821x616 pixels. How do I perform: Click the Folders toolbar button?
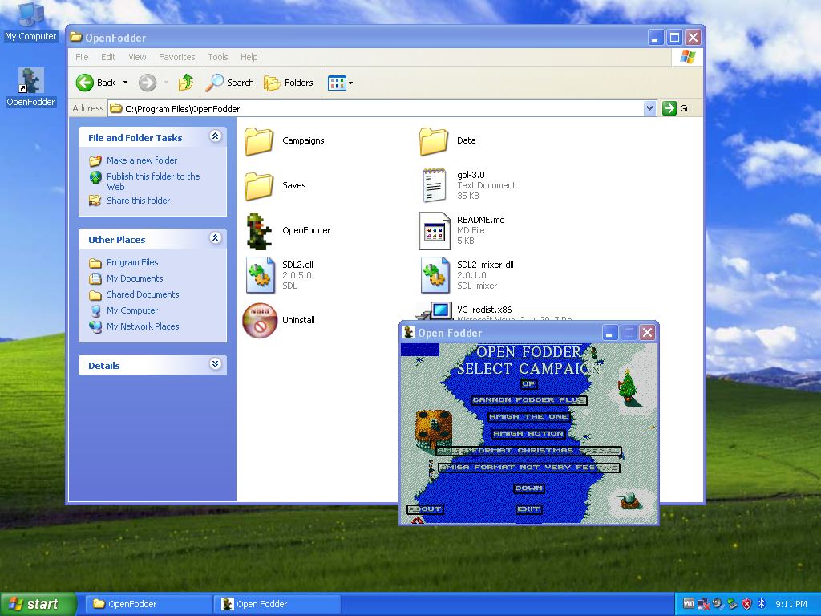pyautogui.click(x=289, y=83)
